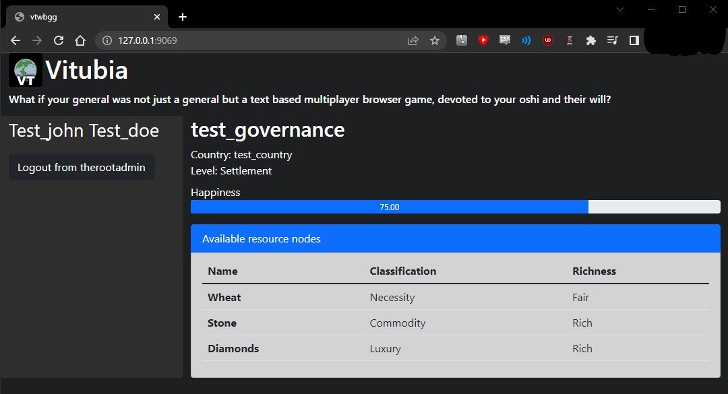Open a new tab with plus button
The height and width of the screenshot is (394, 728).
coord(183,17)
